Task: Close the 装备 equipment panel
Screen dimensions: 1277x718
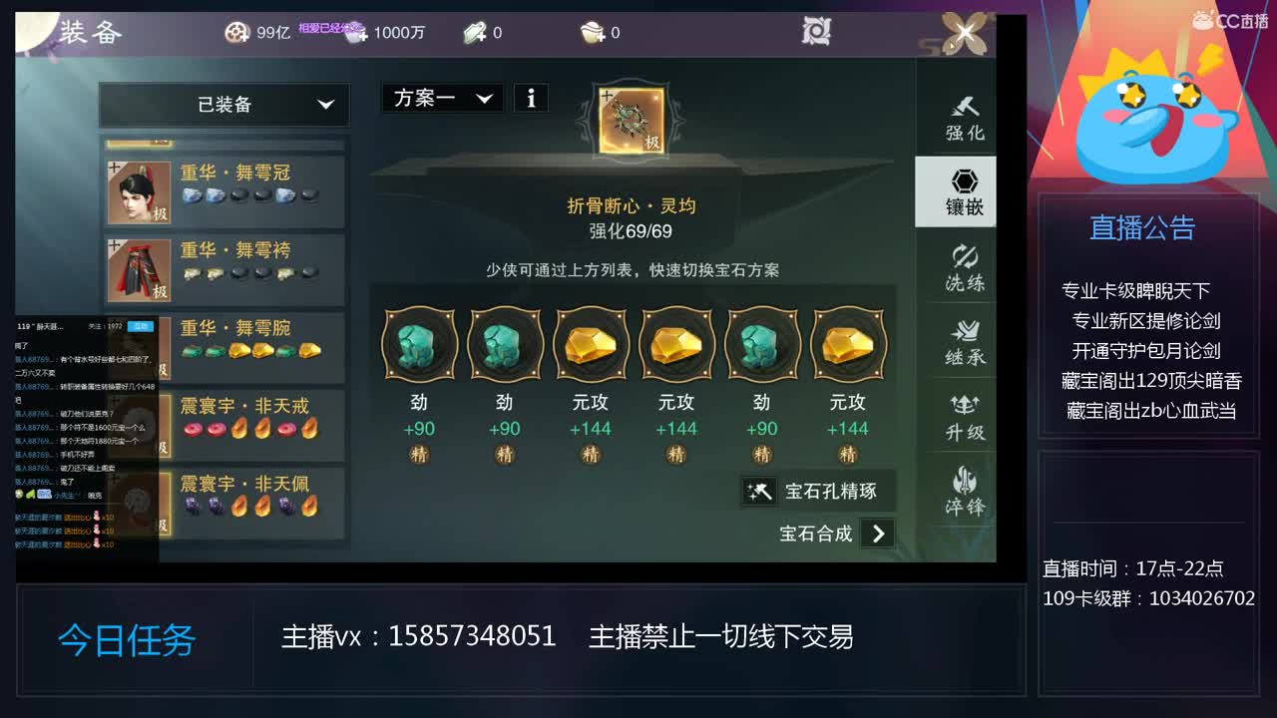Action: 966,34
